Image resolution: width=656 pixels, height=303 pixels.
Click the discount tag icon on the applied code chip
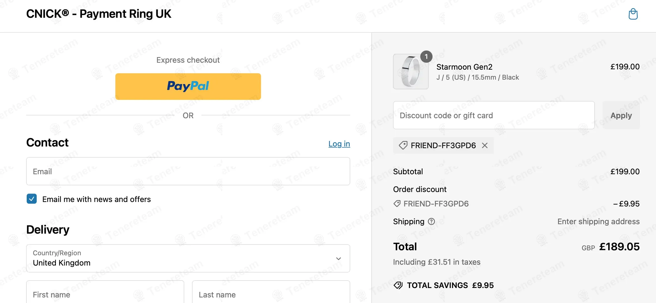(403, 145)
